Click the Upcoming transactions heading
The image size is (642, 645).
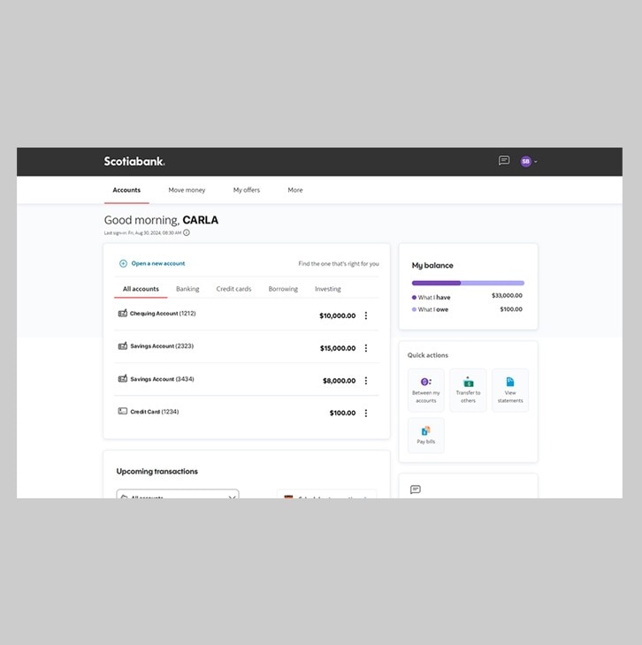click(x=157, y=472)
